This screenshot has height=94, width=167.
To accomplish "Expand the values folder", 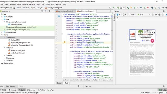I will 4,61.
